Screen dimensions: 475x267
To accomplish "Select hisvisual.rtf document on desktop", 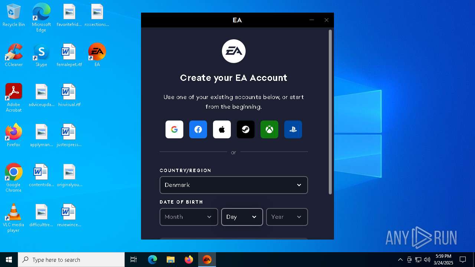I will pos(69,95).
